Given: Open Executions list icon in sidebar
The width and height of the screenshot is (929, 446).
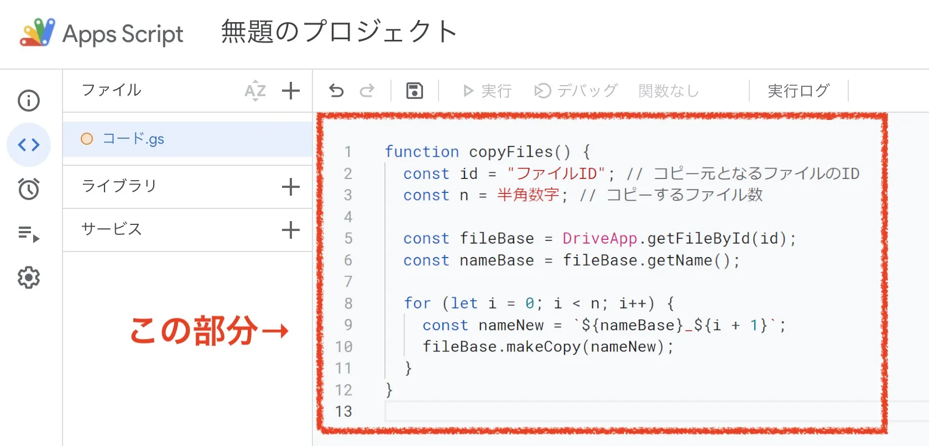Looking at the screenshot, I should tap(29, 234).
